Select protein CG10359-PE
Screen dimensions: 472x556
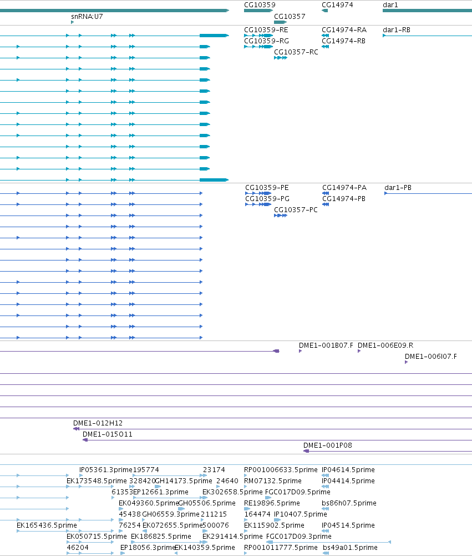point(267,188)
